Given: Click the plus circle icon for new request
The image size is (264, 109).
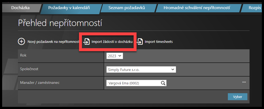Looking at the screenshot, I should pyautogui.click(x=21, y=42).
